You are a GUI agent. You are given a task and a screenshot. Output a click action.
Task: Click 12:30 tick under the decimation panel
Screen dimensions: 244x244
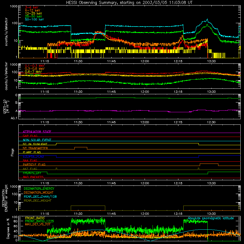(211, 214)
